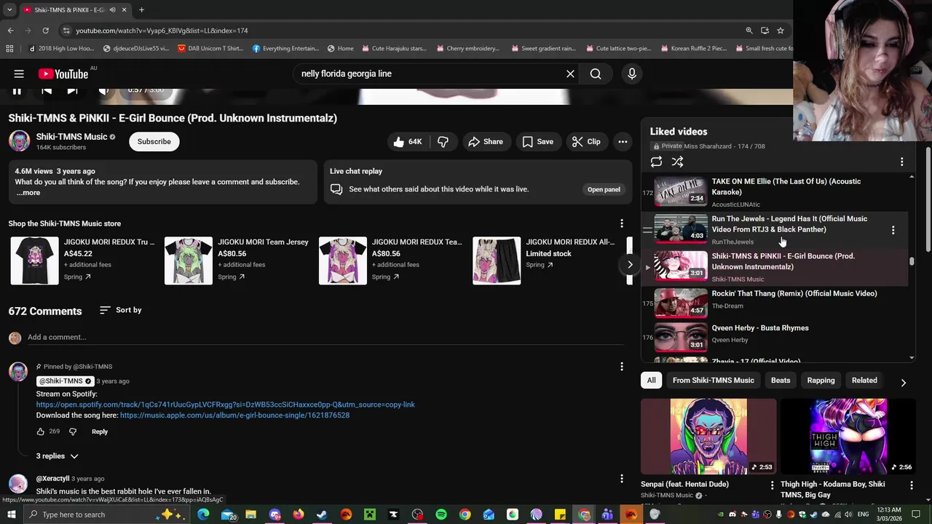Select the Beats filter chip
The image size is (932, 524).
(781, 380)
